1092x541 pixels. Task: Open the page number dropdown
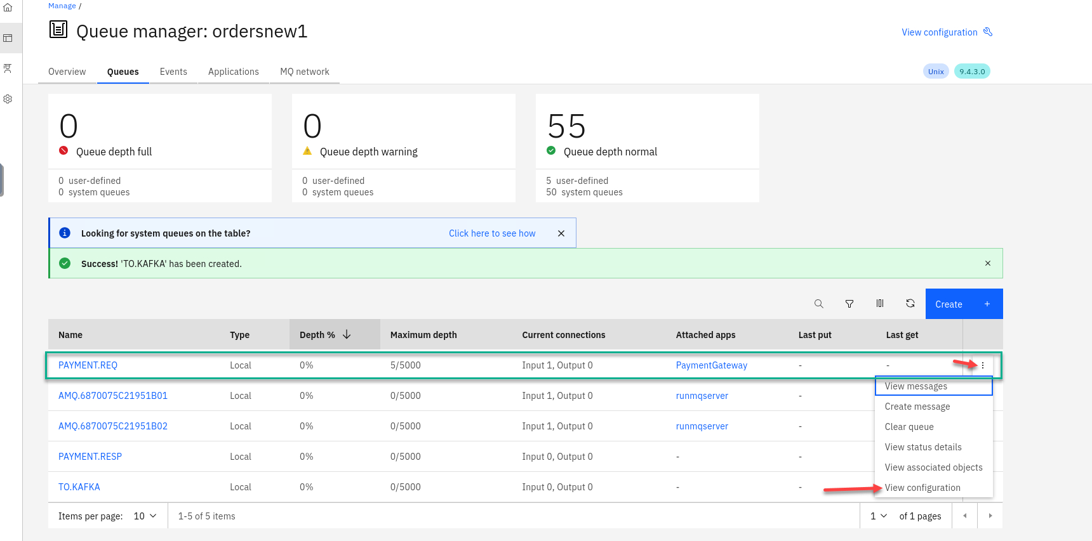[878, 516]
